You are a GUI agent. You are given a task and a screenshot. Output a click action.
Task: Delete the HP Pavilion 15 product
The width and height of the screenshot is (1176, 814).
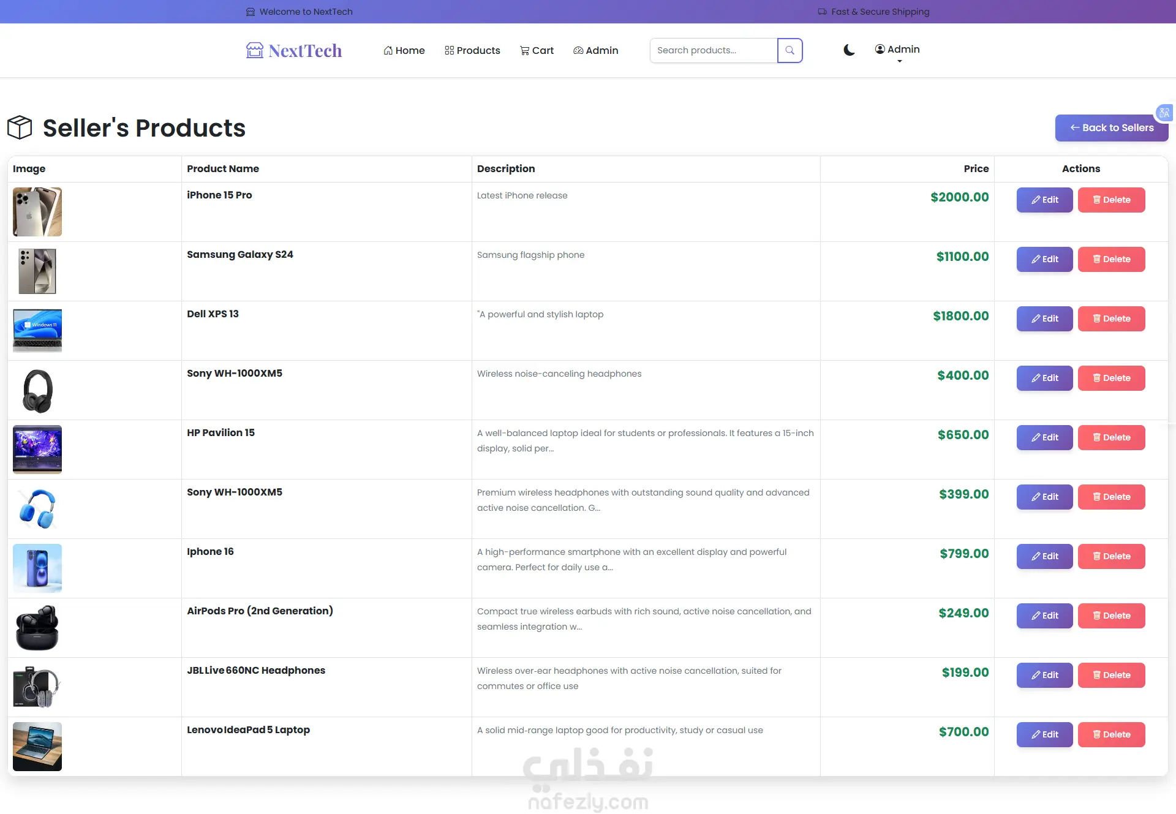(x=1111, y=437)
